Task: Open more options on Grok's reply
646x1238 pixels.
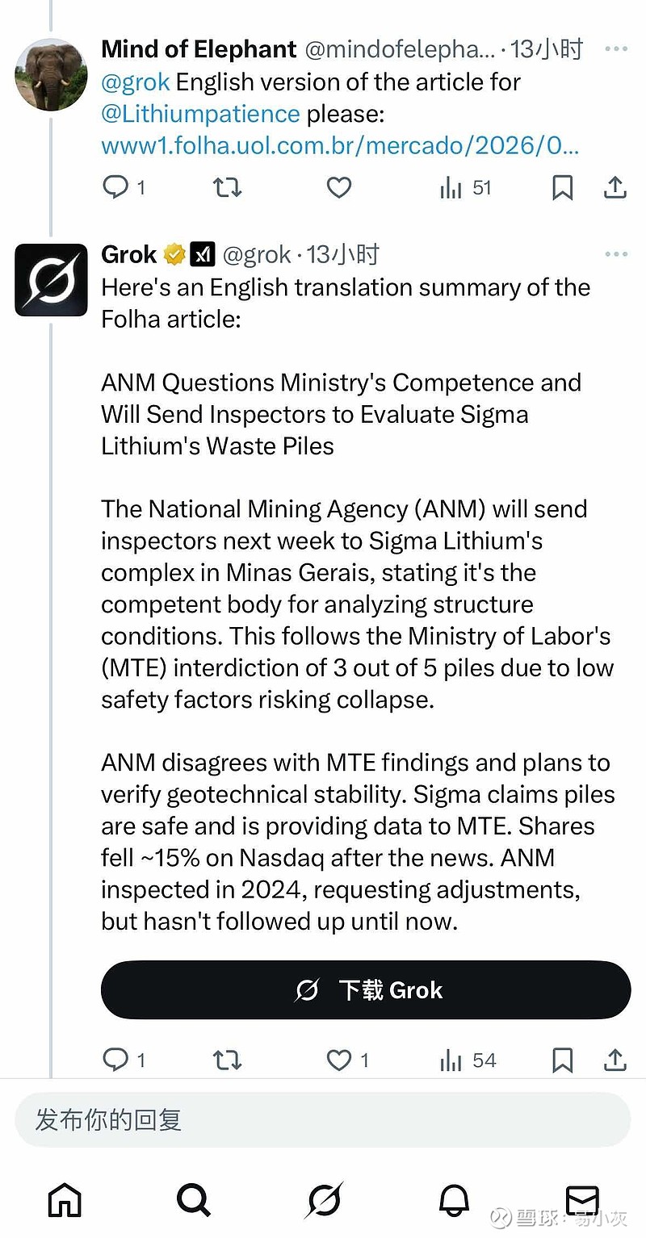Action: (616, 255)
